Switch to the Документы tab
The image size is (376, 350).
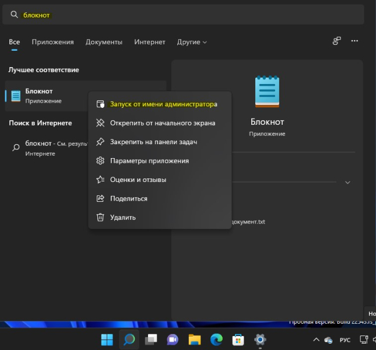click(104, 42)
